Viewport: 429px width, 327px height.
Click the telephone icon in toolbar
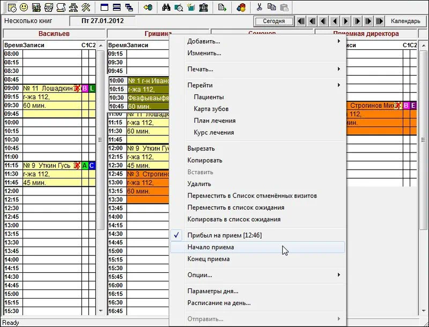pos(48,8)
